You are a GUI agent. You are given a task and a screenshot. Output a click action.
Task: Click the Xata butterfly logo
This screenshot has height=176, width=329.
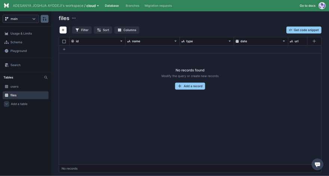6,6
